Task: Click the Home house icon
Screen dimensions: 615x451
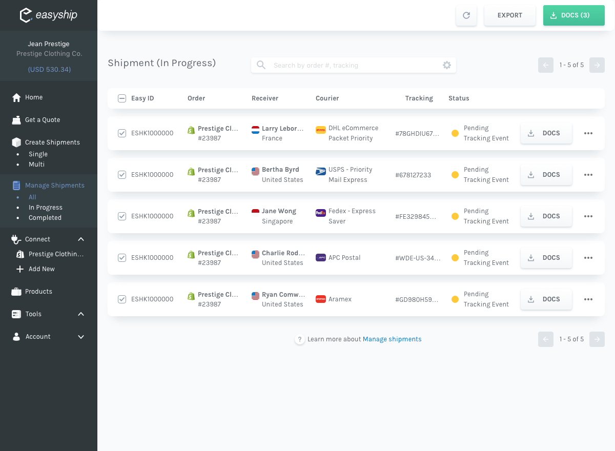Action: (16, 97)
